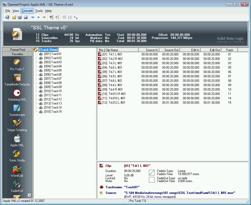Select tree item [010] Track10
The height and width of the screenshot is (205, 251).
(53, 91)
